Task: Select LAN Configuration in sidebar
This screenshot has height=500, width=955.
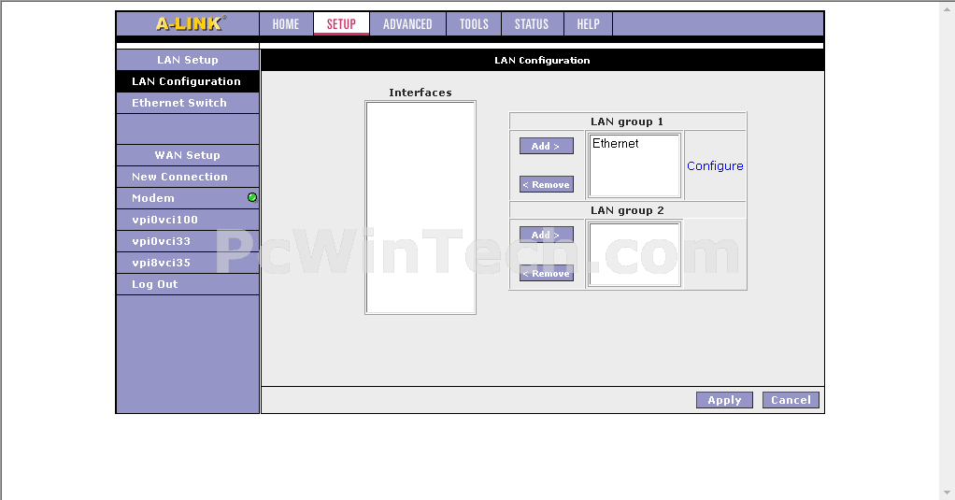Action: 188,81
